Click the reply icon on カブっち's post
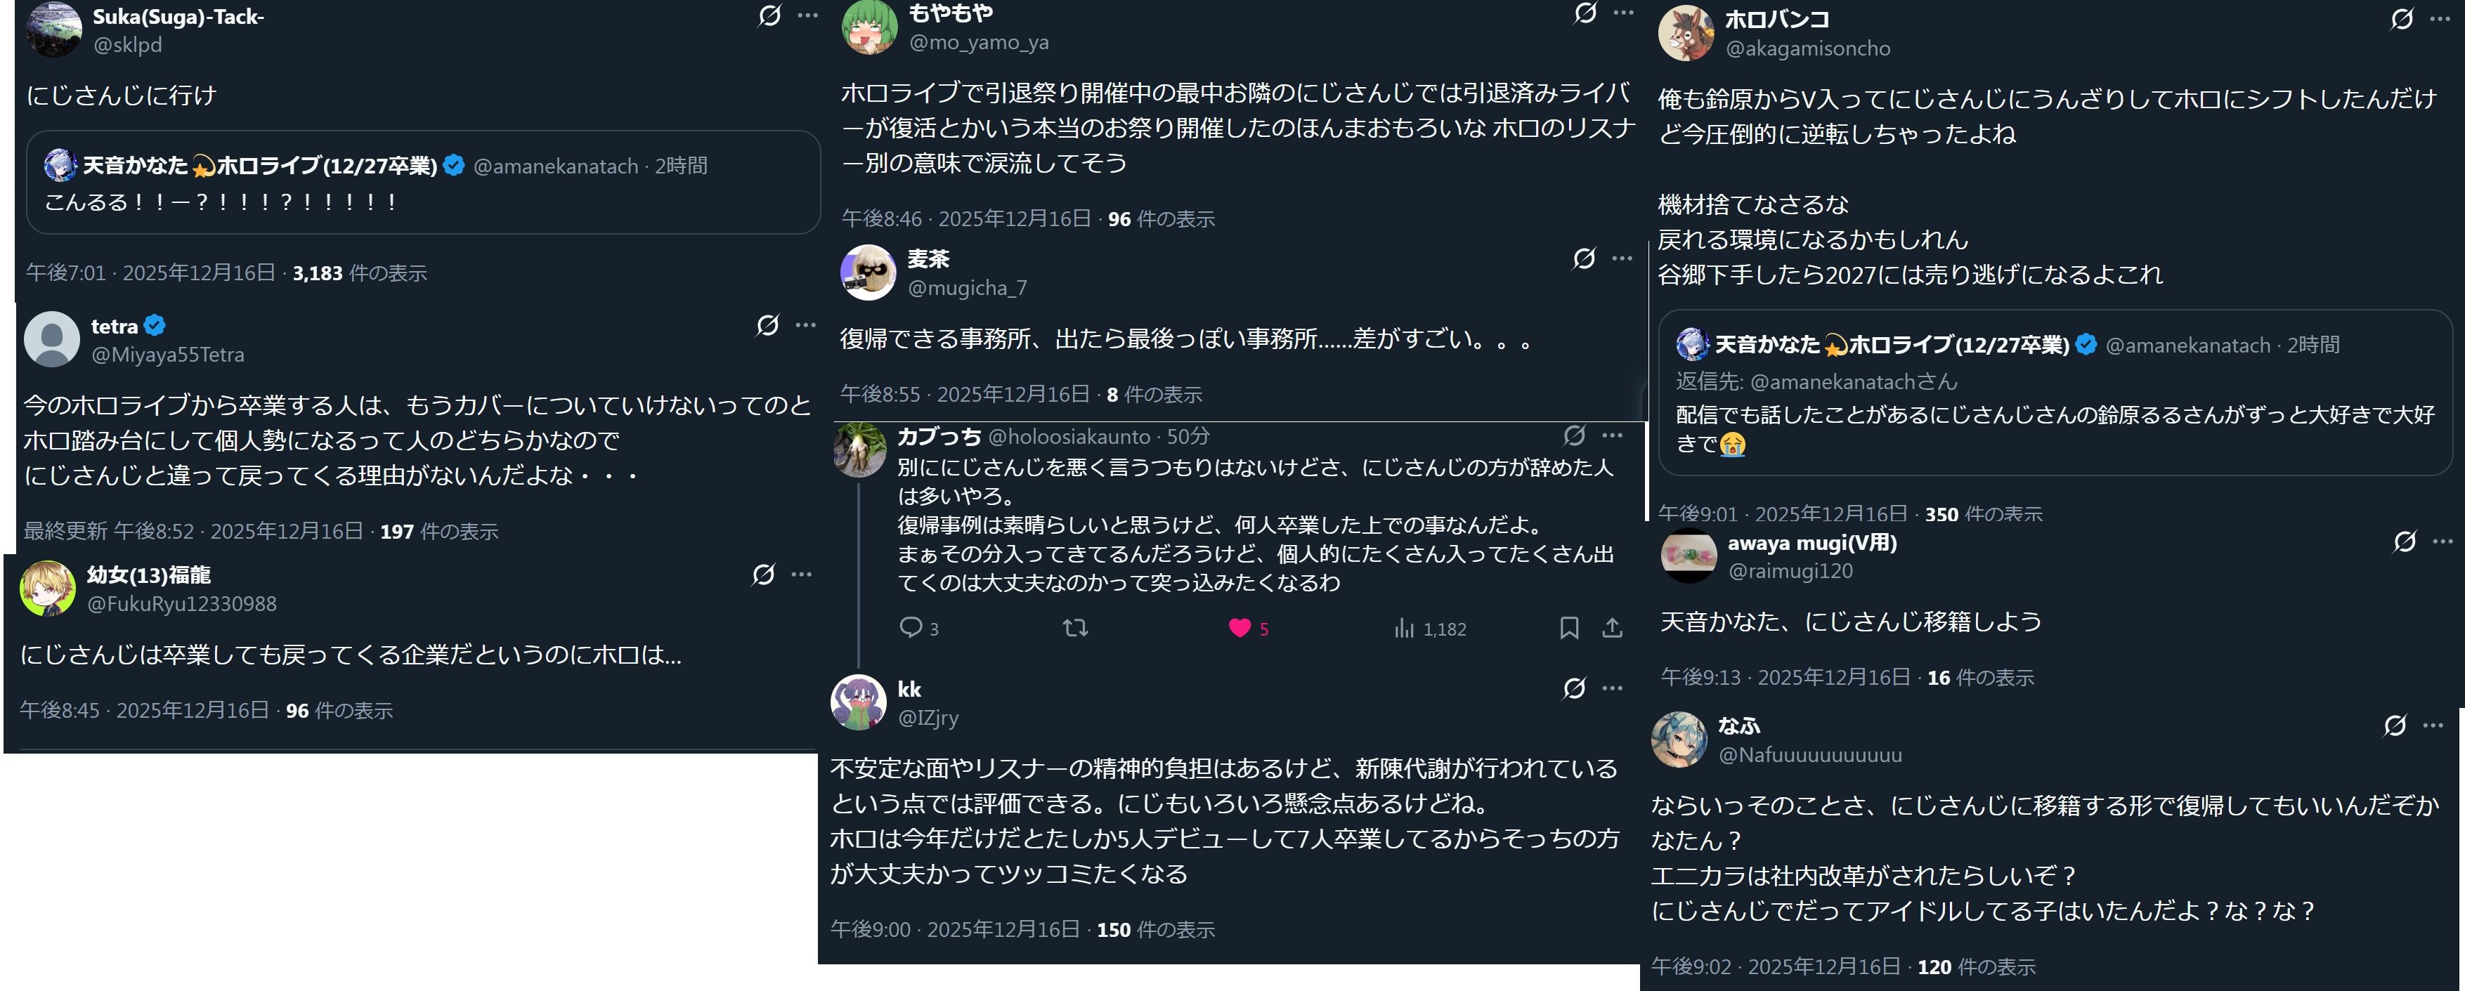2465x991 pixels. 911,627
